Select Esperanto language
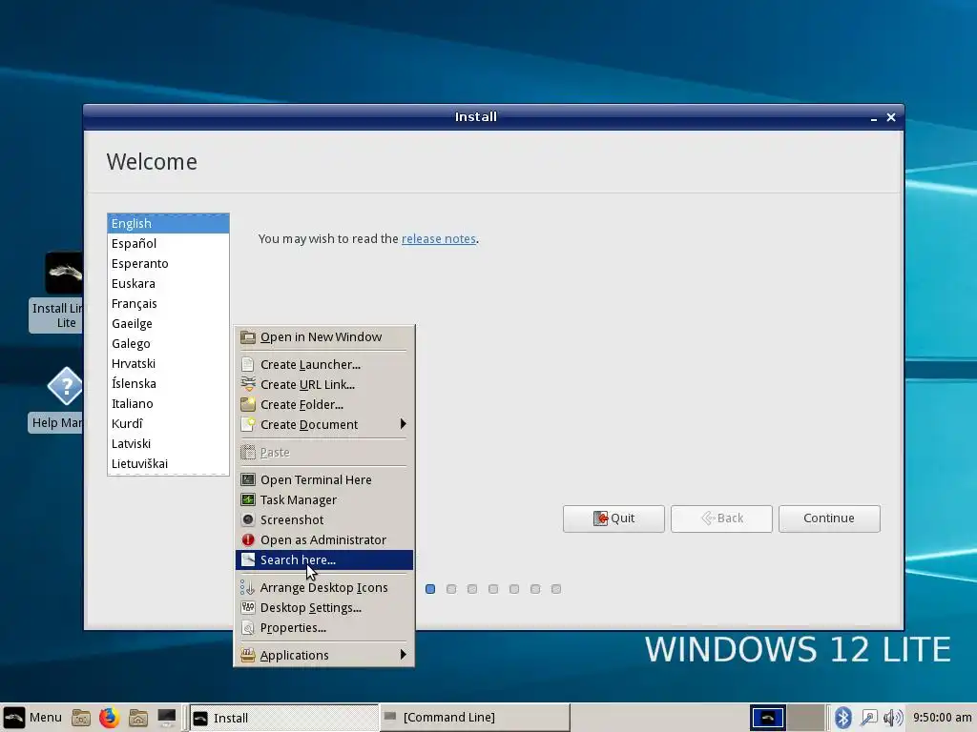Image resolution: width=977 pixels, height=732 pixels. click(168, 263)
